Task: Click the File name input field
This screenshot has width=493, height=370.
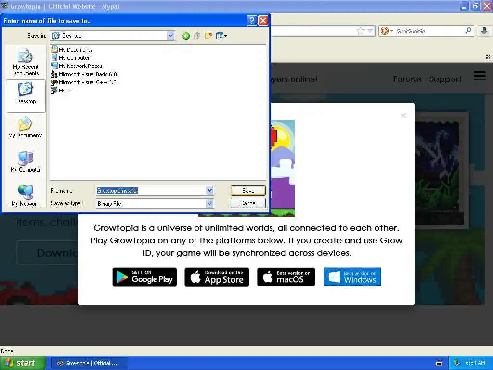Action: [151, 190]
